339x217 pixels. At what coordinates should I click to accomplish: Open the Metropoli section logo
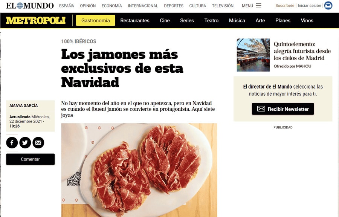tap(36, 21)
